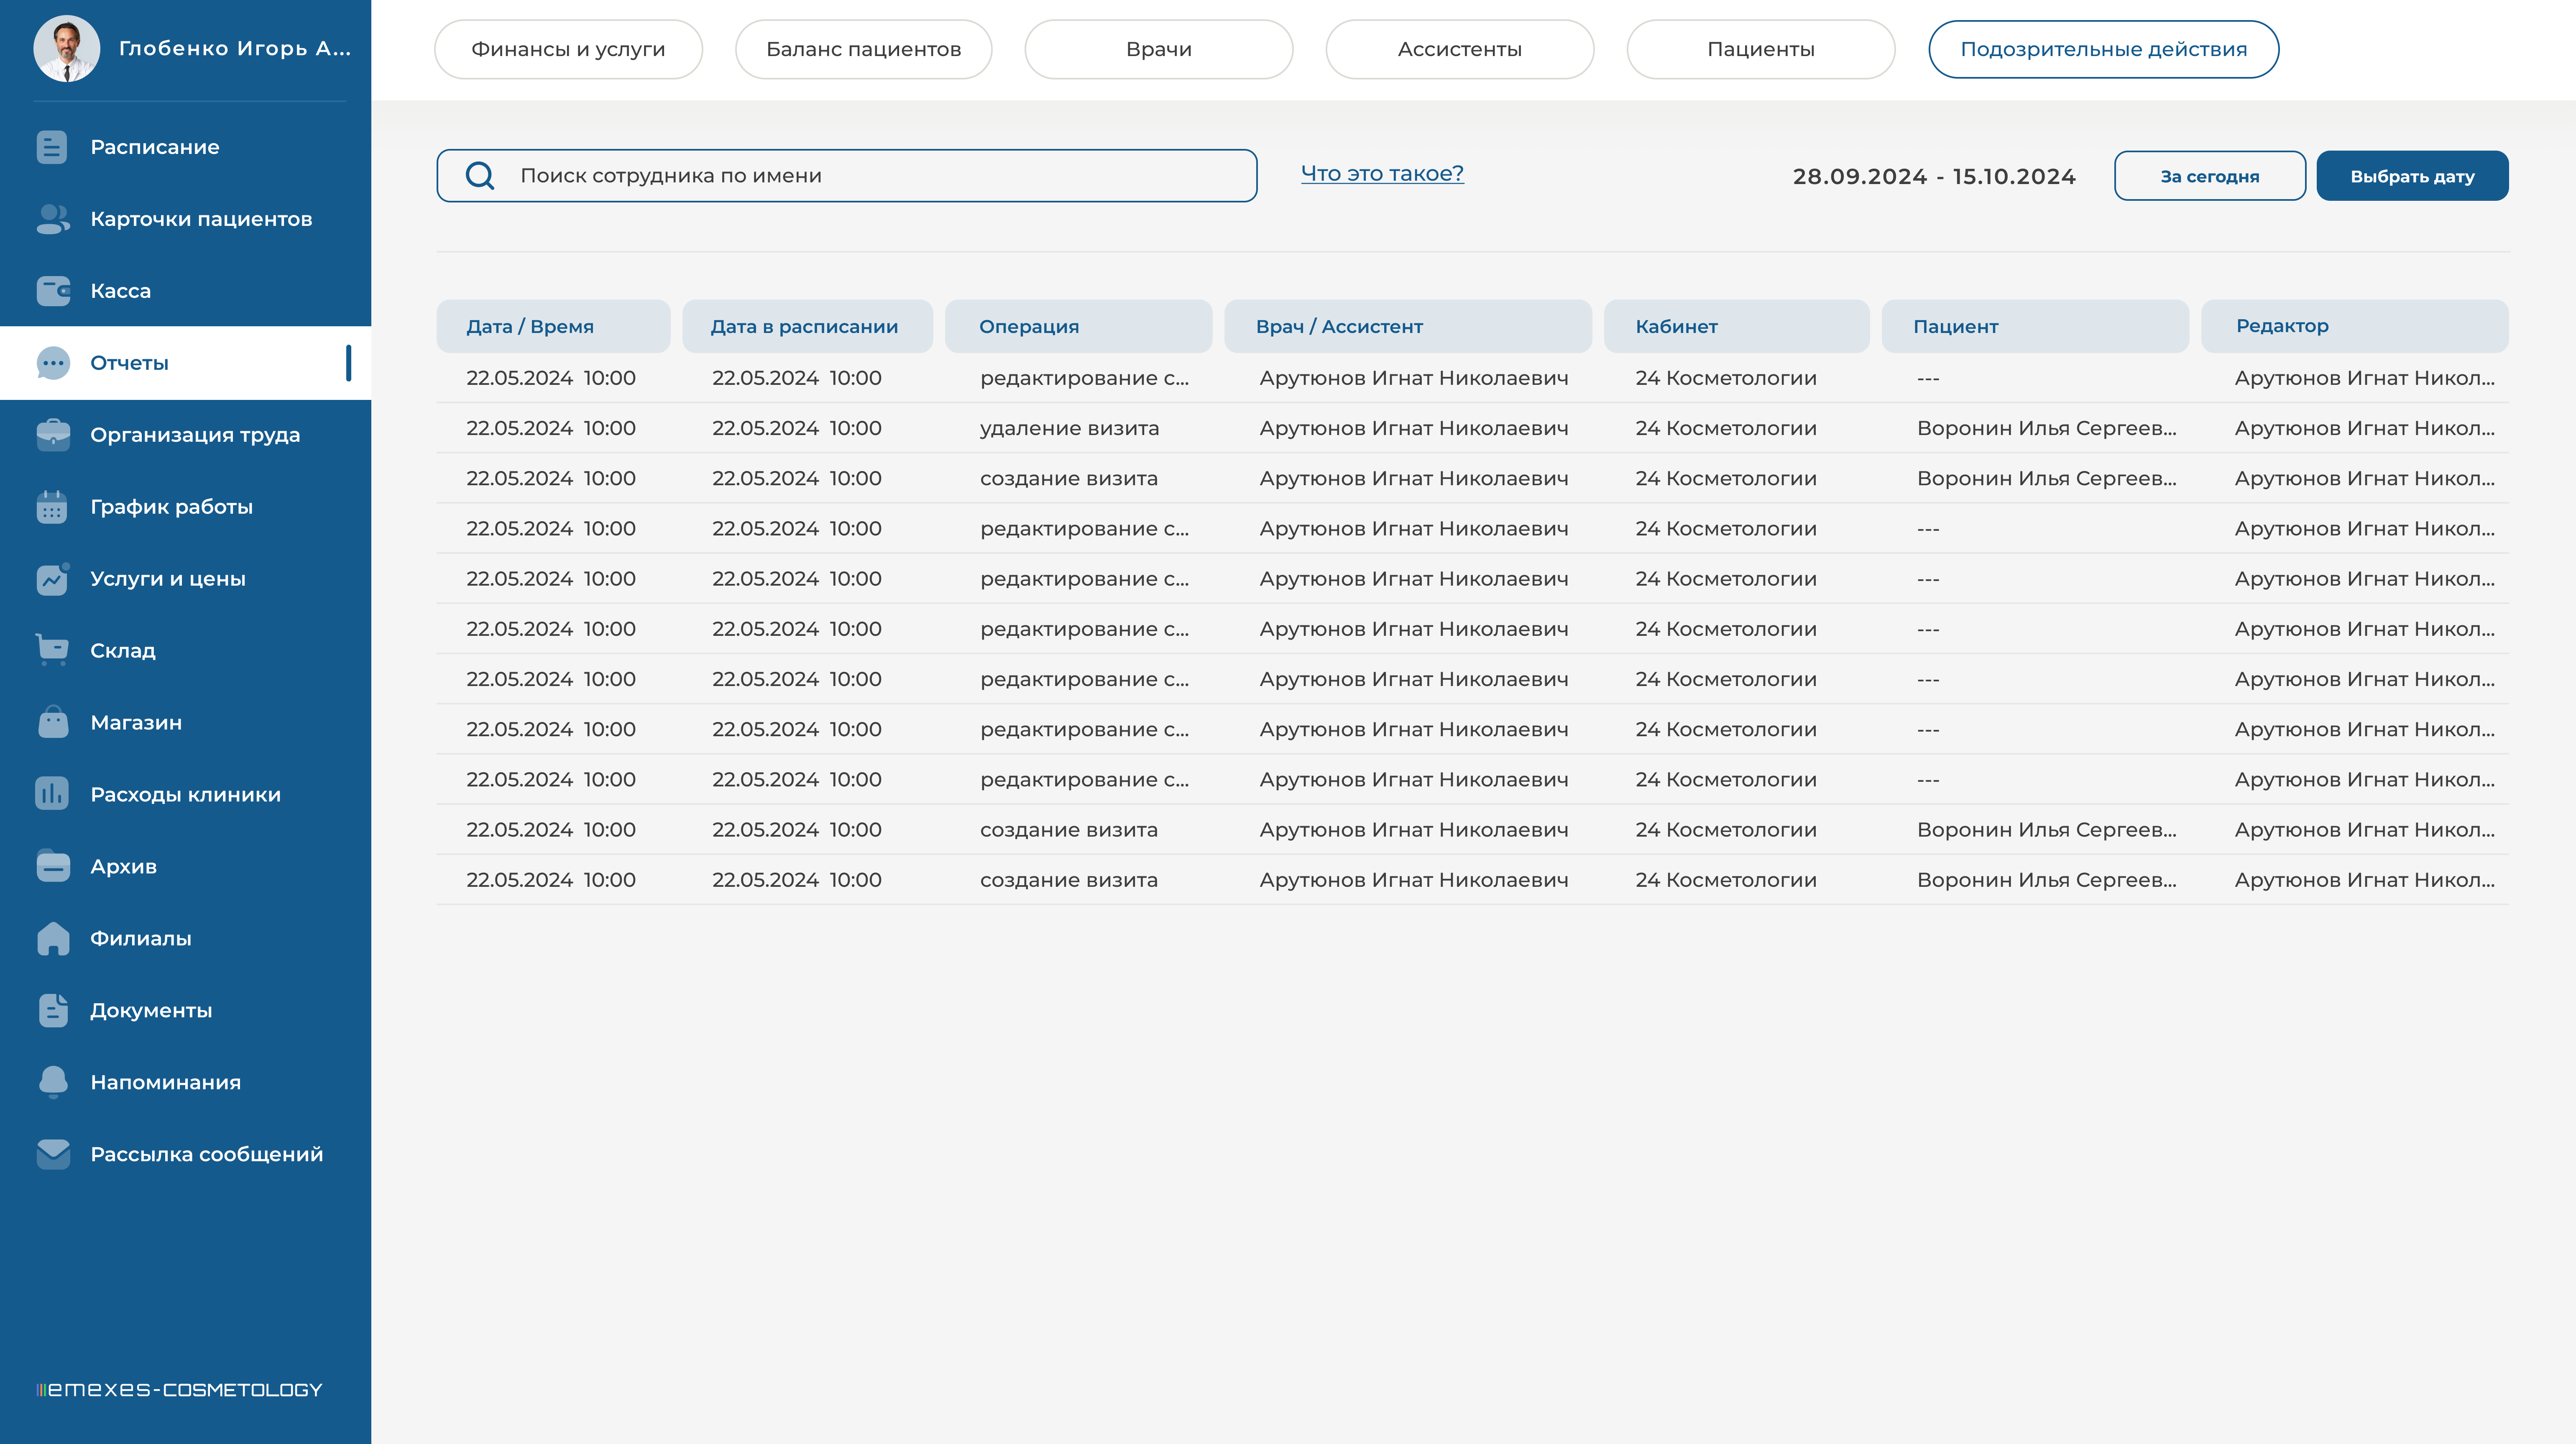Click the Отчеты chat bubble icon
This screenshot has height=1444, width=2576.
coord(53,363)
